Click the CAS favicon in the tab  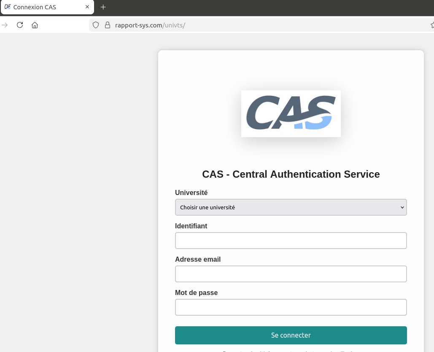point(8,7)
